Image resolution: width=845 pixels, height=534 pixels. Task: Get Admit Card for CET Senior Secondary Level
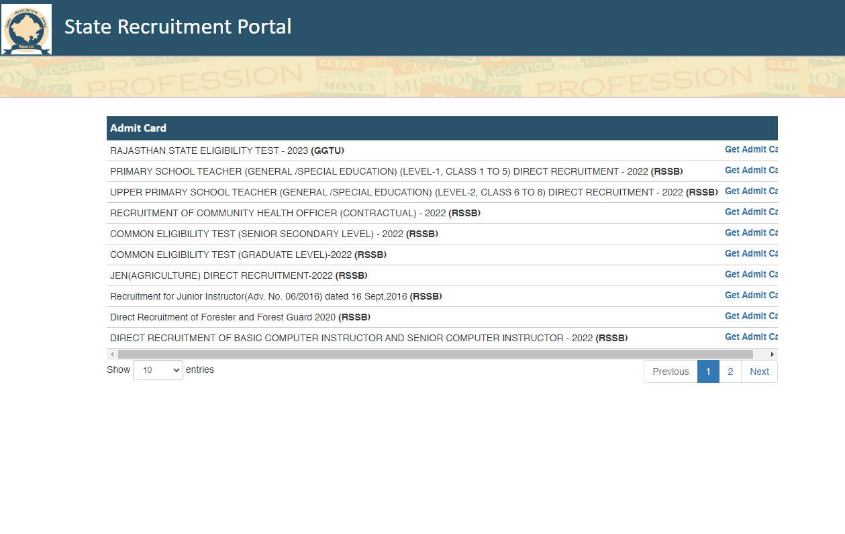pos(750,233)
